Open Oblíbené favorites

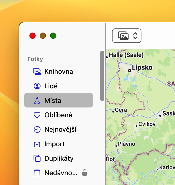(59, 115)
